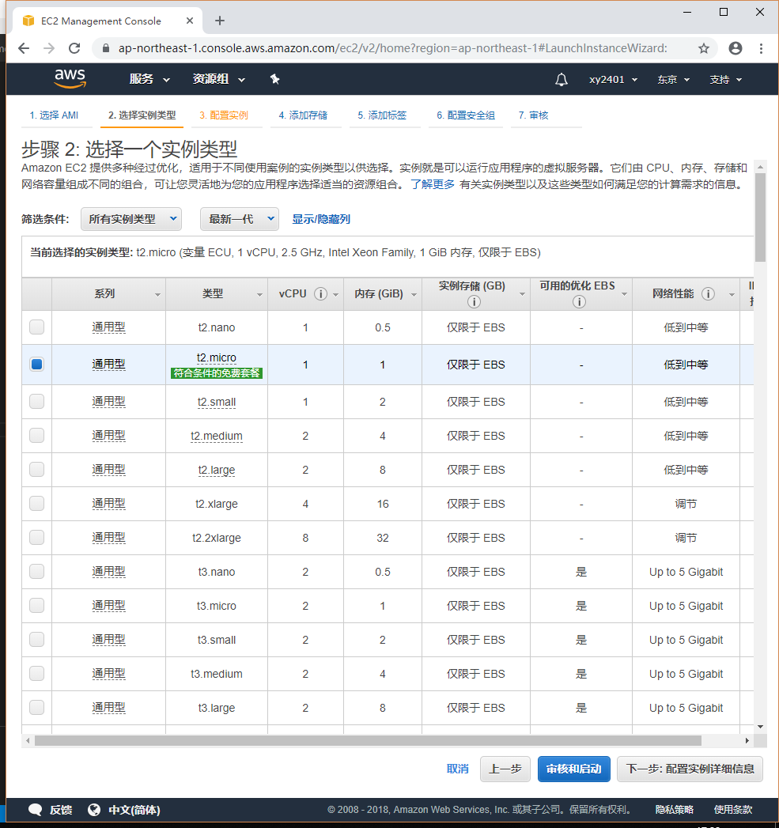
Task: Click the 显示/隐藏列 link
Action: pos(321,218)
